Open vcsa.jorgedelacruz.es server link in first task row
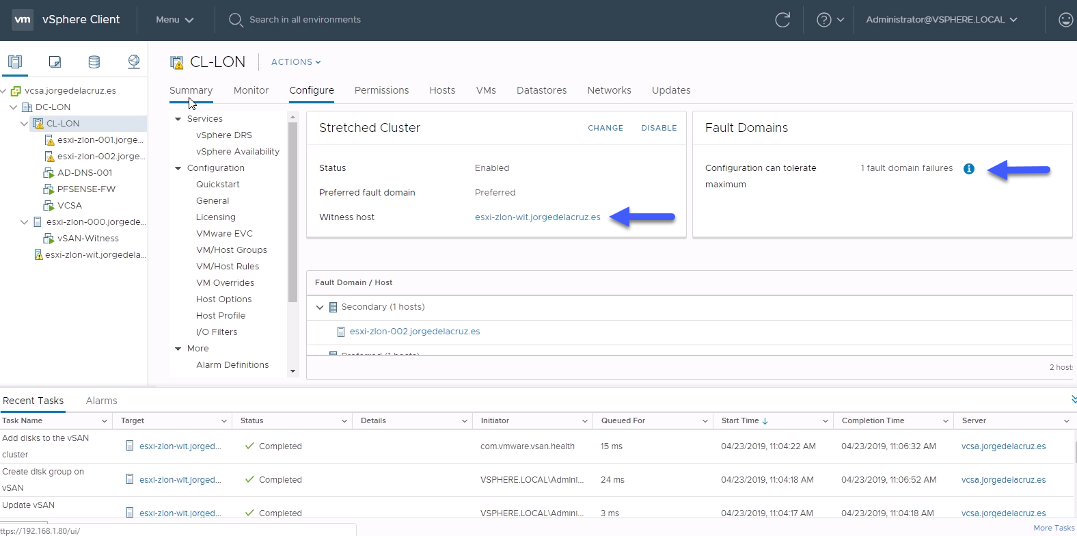 click(x=1003, y=446)
